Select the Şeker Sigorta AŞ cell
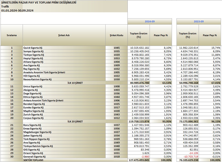This screenshot has width=222, height=162. [x=64, y=135]
